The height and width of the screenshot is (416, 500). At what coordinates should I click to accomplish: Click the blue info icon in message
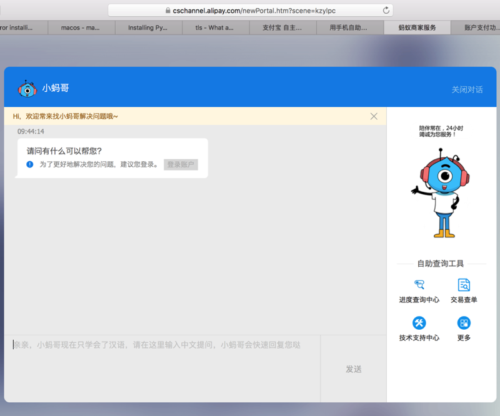click(29, 164)
